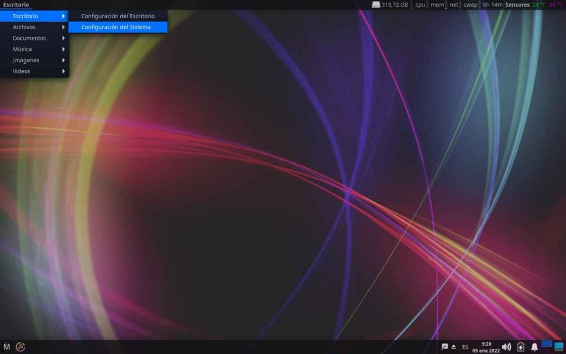Expand the Imágenes submenu arrow
The height and width of the screenshot is (354, 566).
[x=63, y=60]
